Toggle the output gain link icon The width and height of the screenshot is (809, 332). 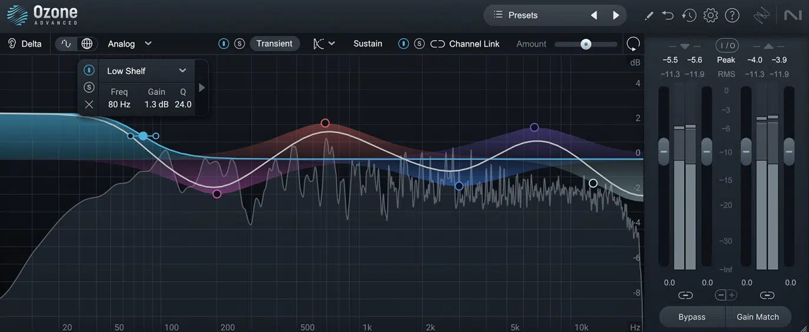[x=767, y=296]
